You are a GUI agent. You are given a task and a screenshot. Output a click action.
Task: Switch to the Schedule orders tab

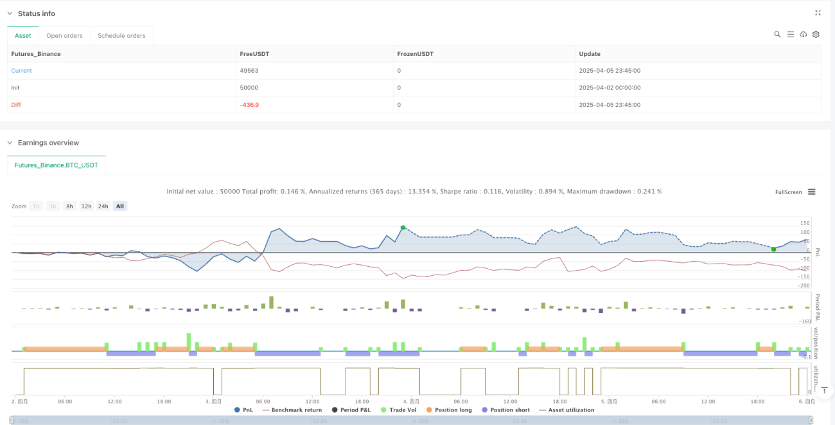[x=121, y=35]
